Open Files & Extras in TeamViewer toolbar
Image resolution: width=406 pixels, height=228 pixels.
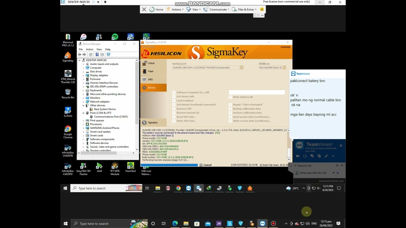[x=244, y=9]
